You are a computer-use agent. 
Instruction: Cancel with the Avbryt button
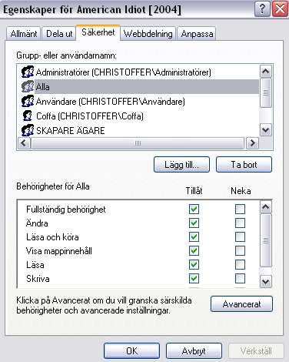pos(194,350)
